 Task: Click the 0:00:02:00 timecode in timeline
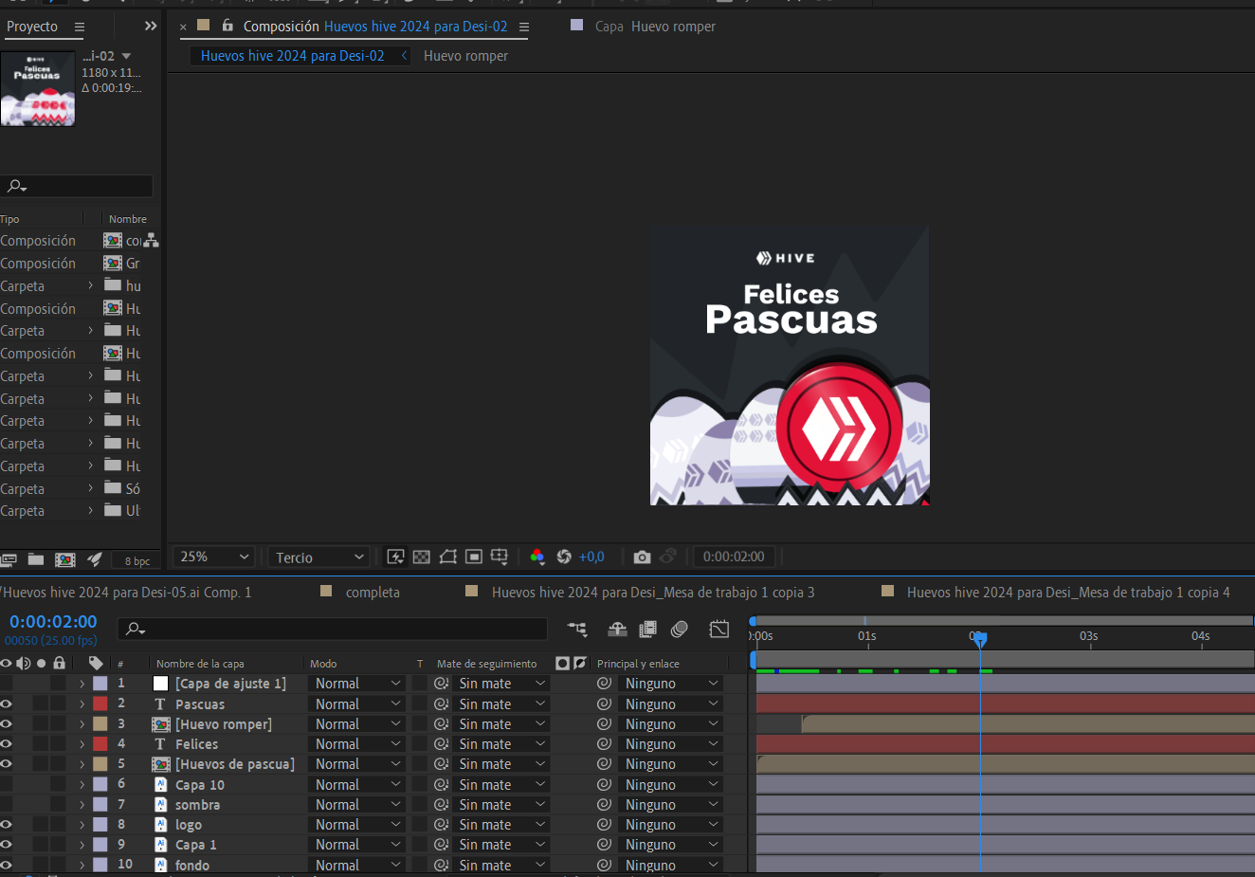coord(53,621)
